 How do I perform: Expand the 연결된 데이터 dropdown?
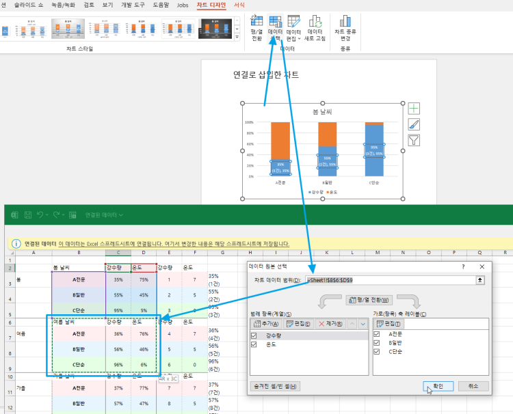pos(121,215)
